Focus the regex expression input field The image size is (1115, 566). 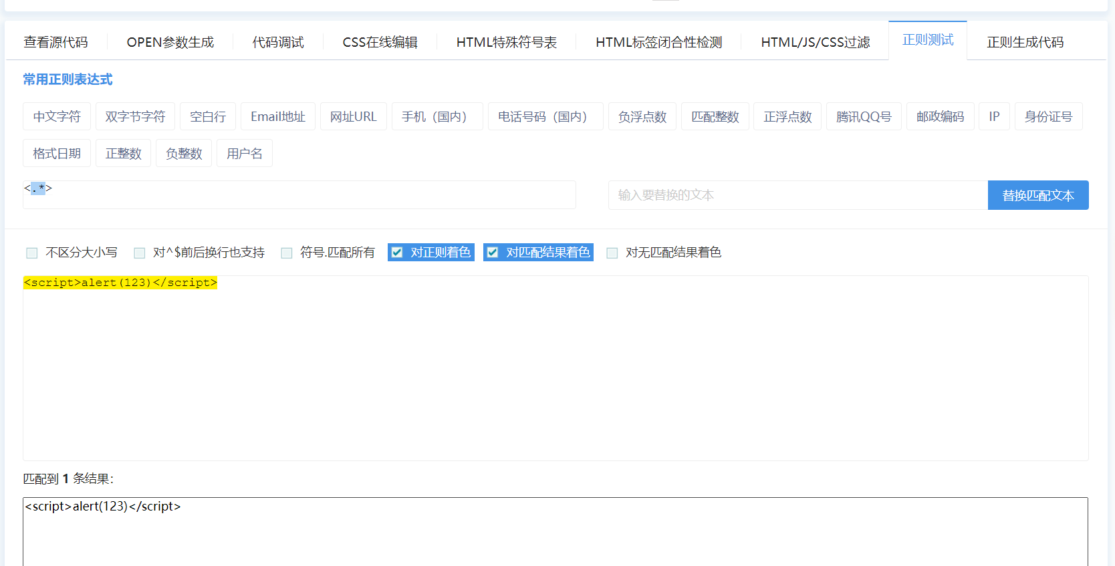pos(299,194)
